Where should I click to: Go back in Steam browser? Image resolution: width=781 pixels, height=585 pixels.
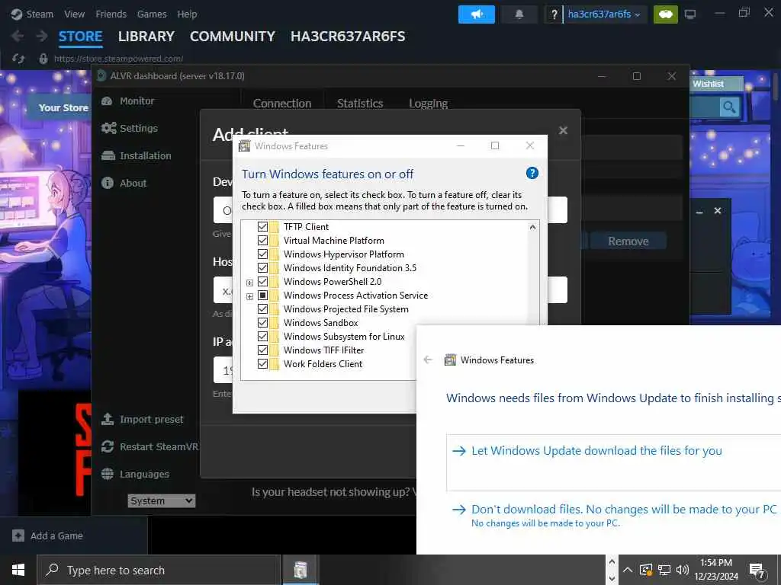(x=18, y=36)
